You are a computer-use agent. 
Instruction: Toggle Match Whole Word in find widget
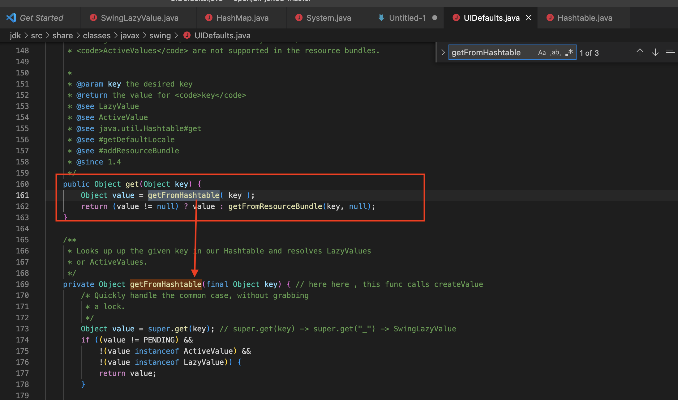tap(556, 53)
